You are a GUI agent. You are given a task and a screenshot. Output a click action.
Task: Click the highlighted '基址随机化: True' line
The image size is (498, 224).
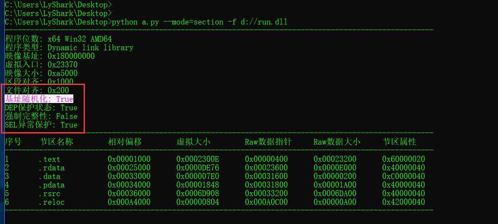coord(39,99)
